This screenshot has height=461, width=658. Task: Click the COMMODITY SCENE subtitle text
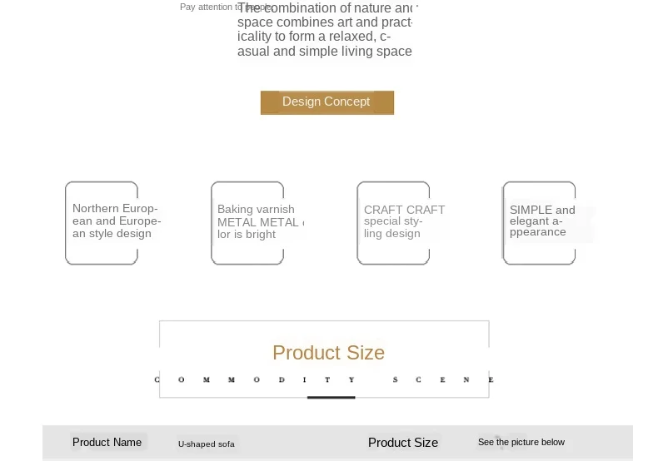(x=324, y=379)
